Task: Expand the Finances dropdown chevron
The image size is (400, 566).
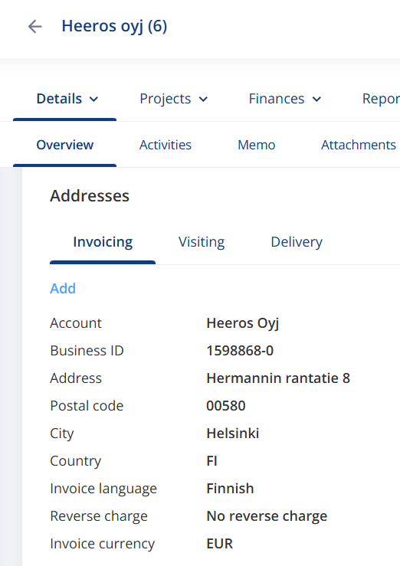Action: [316, 100]
